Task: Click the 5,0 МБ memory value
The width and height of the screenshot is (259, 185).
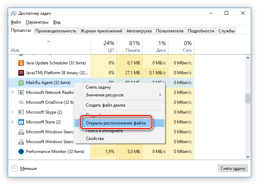Action: coord(133,152)
